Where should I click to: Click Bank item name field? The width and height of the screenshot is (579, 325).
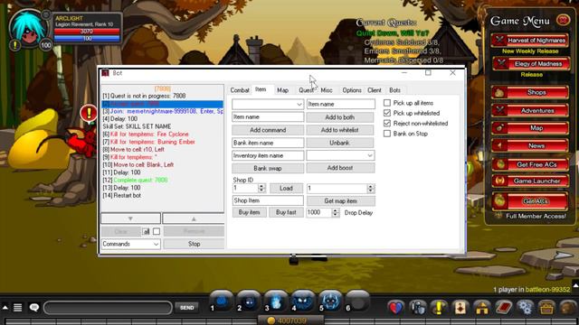point(268,143)
